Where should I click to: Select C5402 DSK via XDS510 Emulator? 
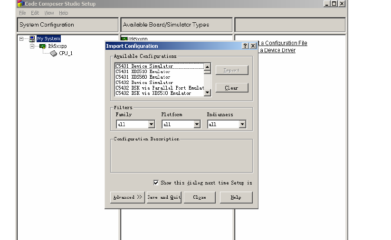point(159,93)
